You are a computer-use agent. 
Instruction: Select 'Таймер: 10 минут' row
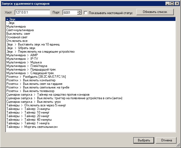pyautogui.click(x=91, y=112)
